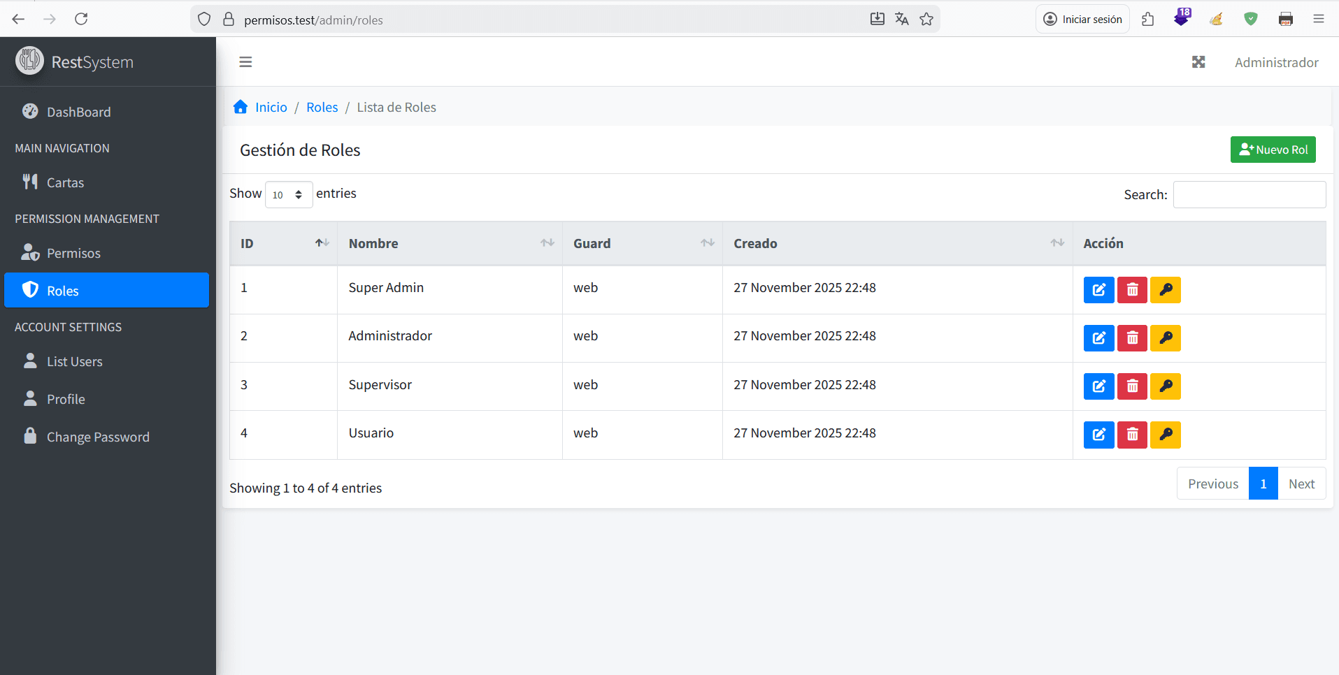The width and height of the screenshot is (1339, 675).
Task: Open Permisos in the sidebar
Action: [73, 254]
